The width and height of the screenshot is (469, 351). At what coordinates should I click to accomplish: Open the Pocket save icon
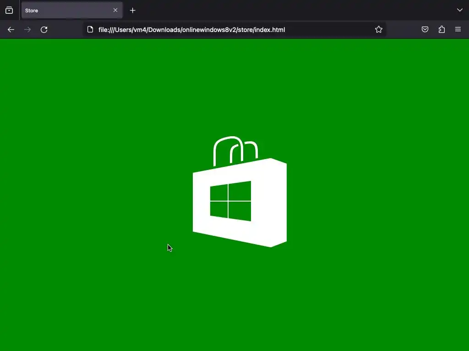point(425,29)
